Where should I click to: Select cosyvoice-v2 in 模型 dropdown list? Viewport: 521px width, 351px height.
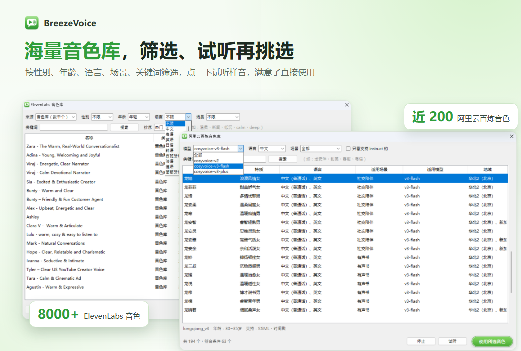pyautogui.click(x=218, y=161)
